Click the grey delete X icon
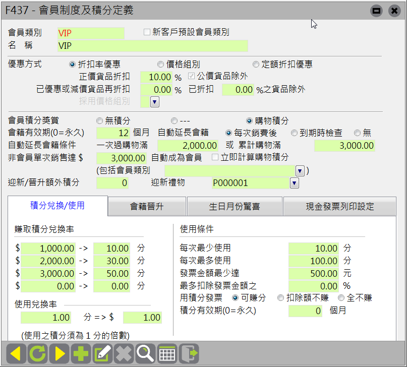Image resolution: width=407 pixels, height=367 pixels. point(124,353)
